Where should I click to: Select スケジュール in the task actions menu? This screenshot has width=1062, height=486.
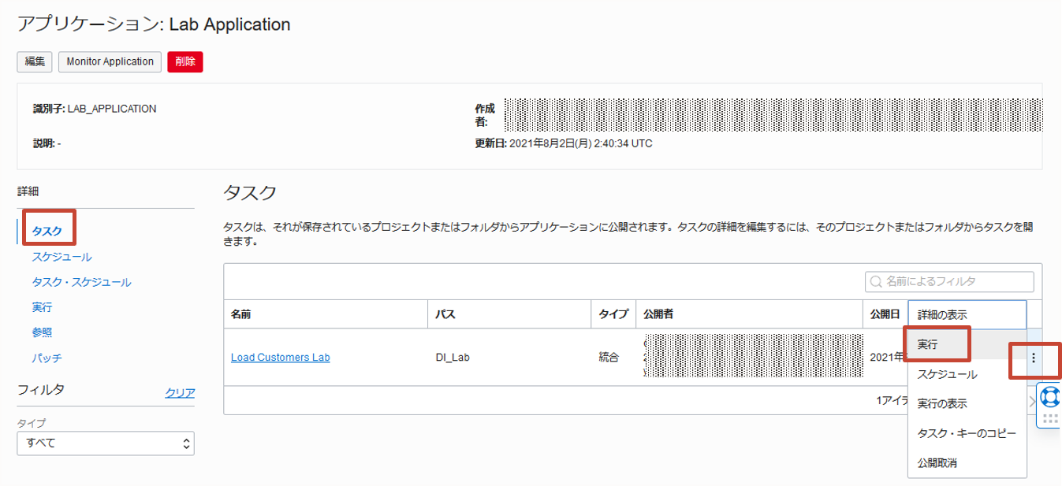[947, 374]
